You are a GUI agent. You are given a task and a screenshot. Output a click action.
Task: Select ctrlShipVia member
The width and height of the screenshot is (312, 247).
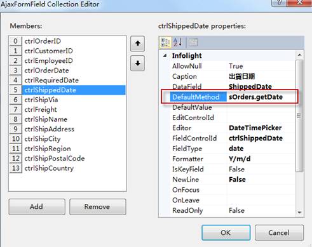pos(67,100)
